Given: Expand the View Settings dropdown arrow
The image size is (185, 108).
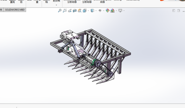Looking at the screenshot, I should pyautogui.click(x=124, y=11).
